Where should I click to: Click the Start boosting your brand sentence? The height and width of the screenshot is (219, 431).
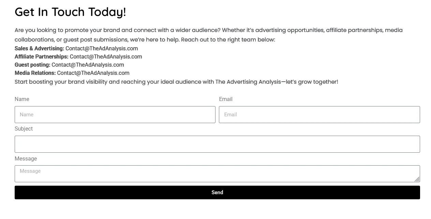point(176,82)
